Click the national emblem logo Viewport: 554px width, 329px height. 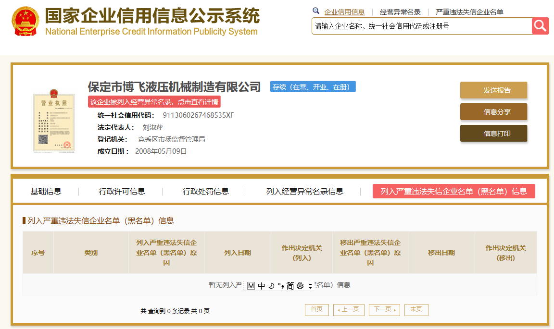25,21
